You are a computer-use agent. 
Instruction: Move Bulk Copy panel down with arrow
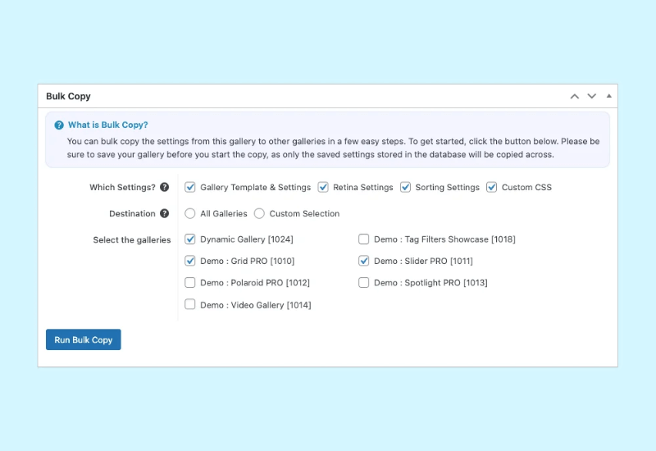coord(591,96)
